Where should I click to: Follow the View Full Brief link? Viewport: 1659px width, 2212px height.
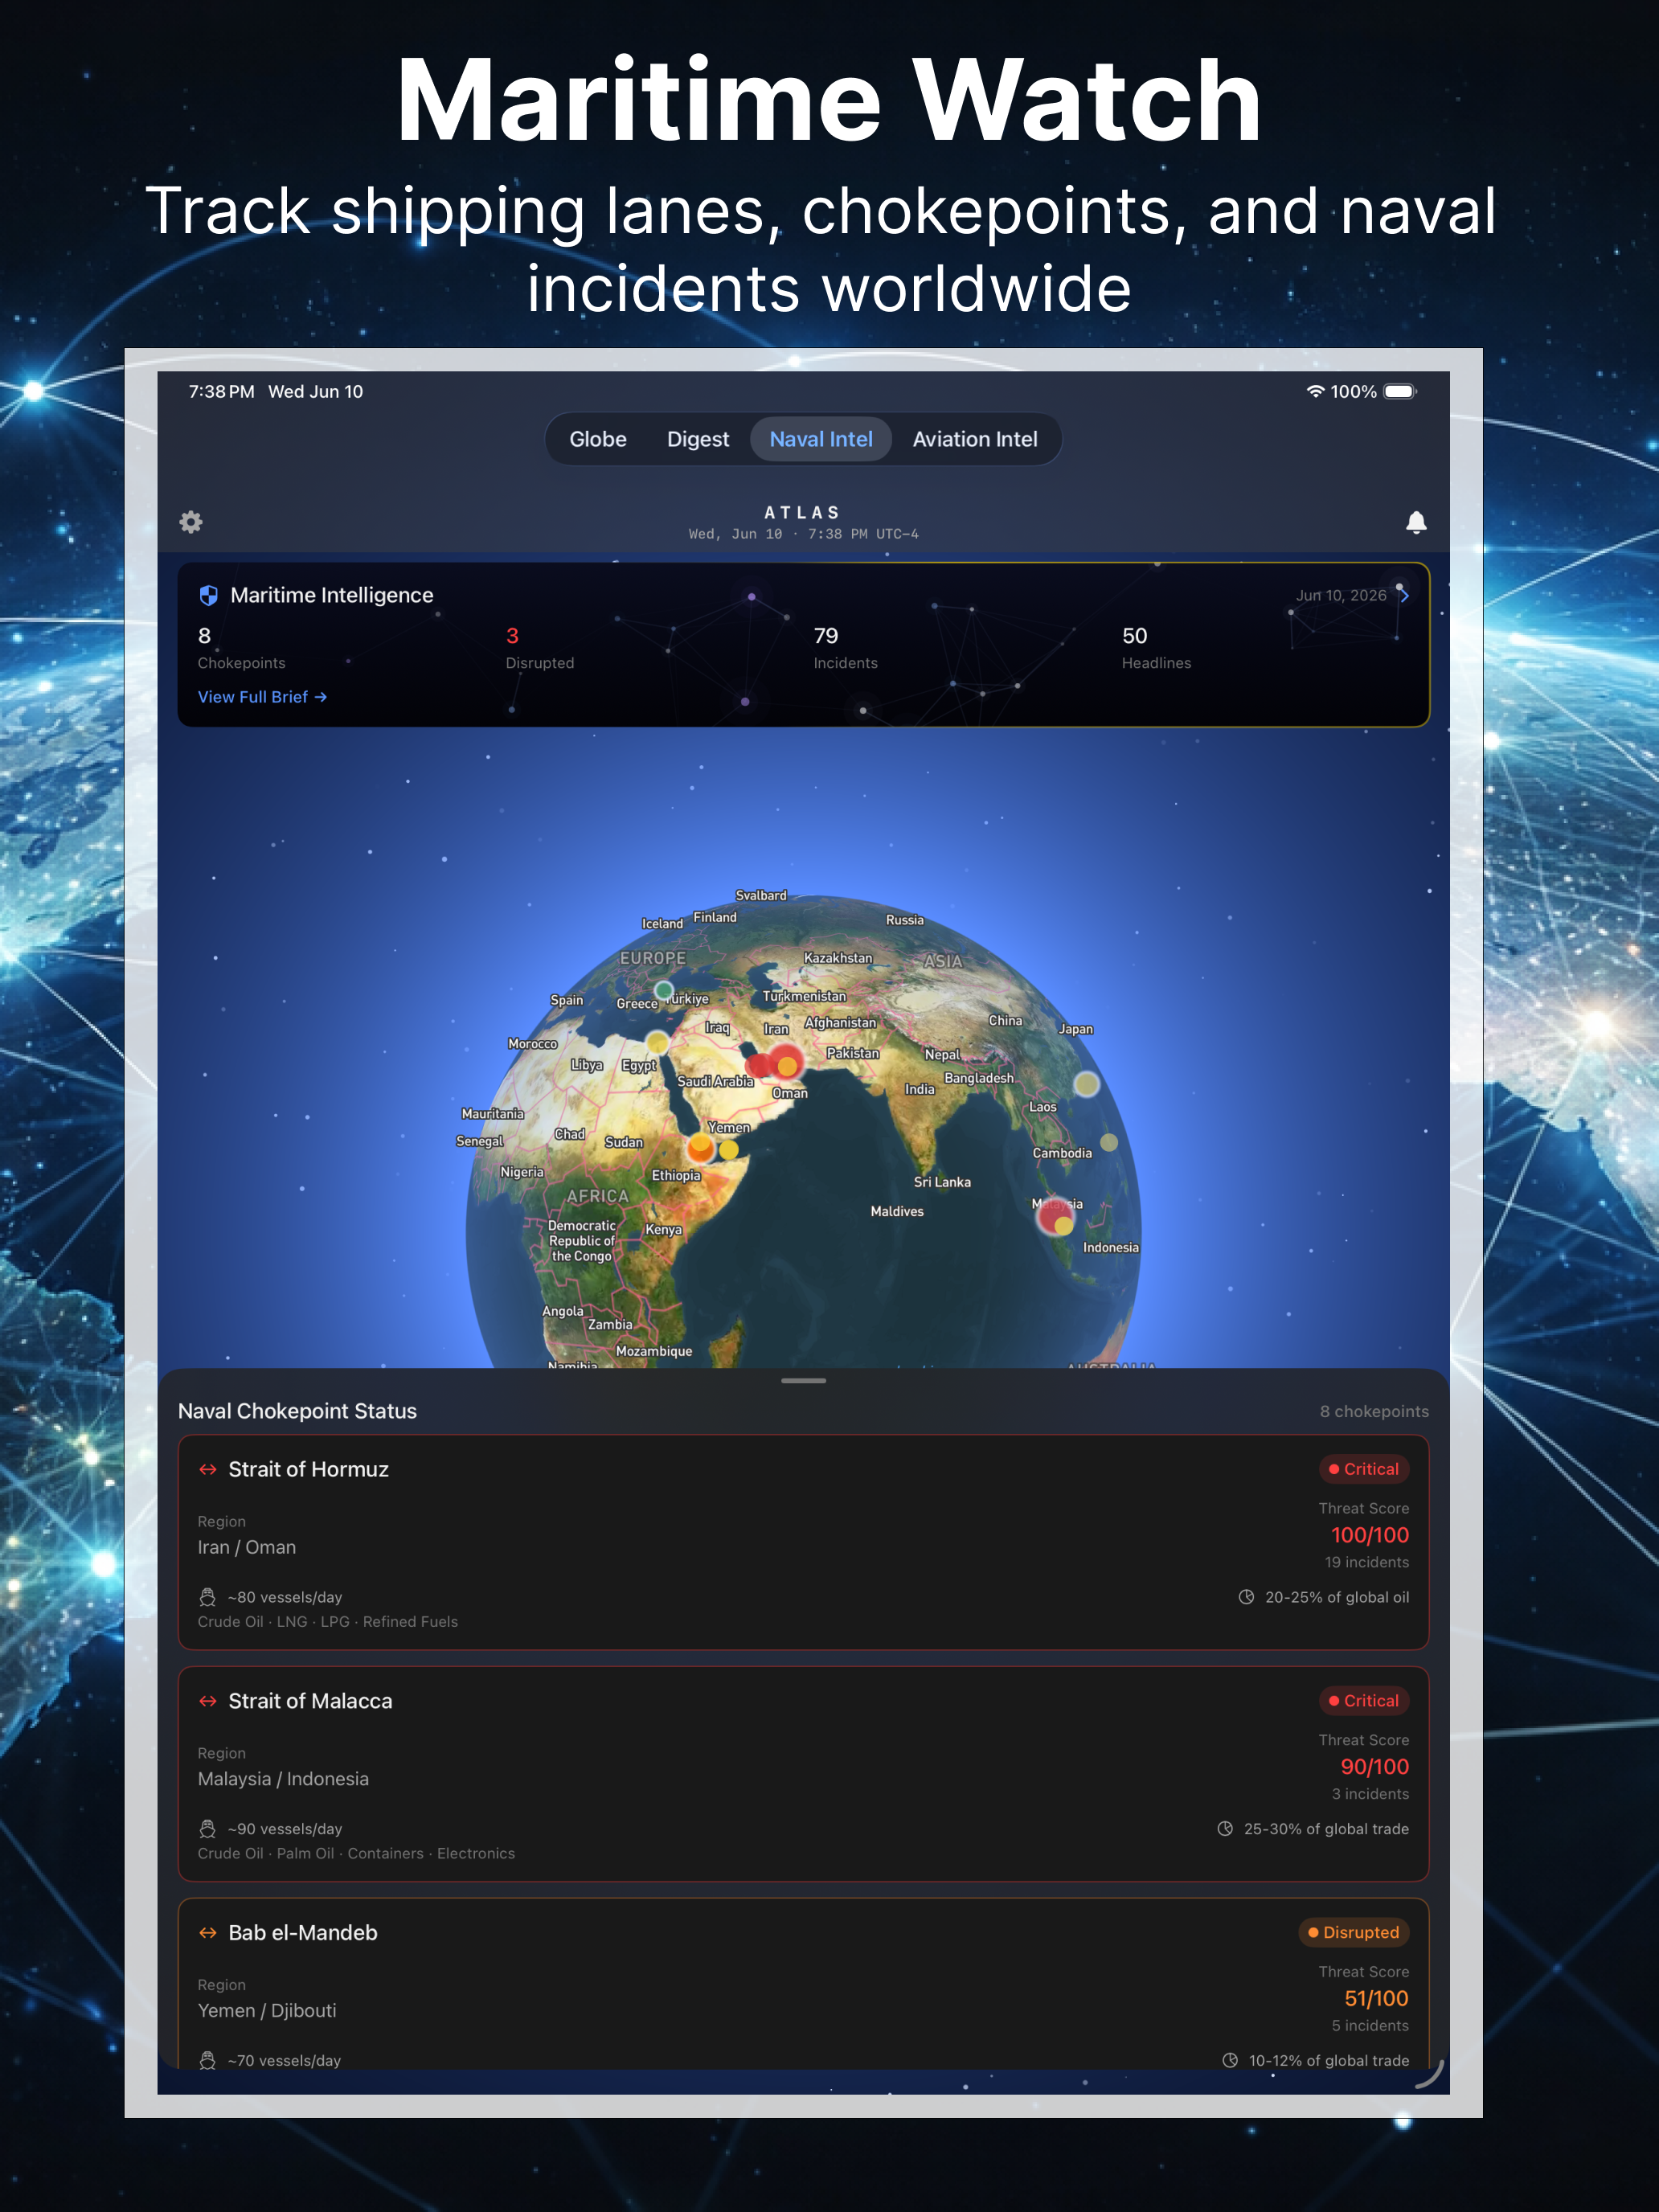[262, 697]
